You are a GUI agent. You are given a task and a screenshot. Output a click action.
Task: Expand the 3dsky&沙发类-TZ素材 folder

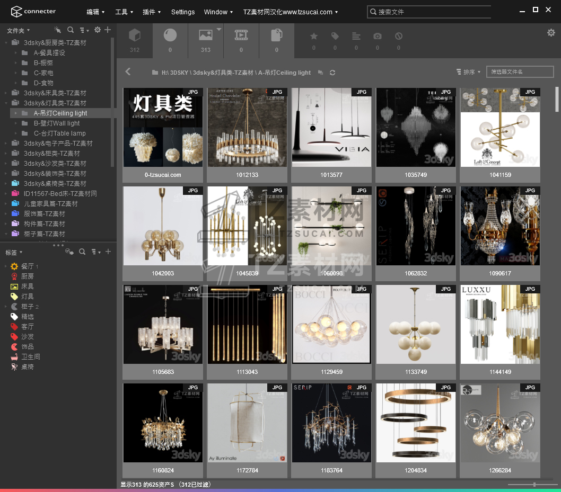click(x=6, y=164)
